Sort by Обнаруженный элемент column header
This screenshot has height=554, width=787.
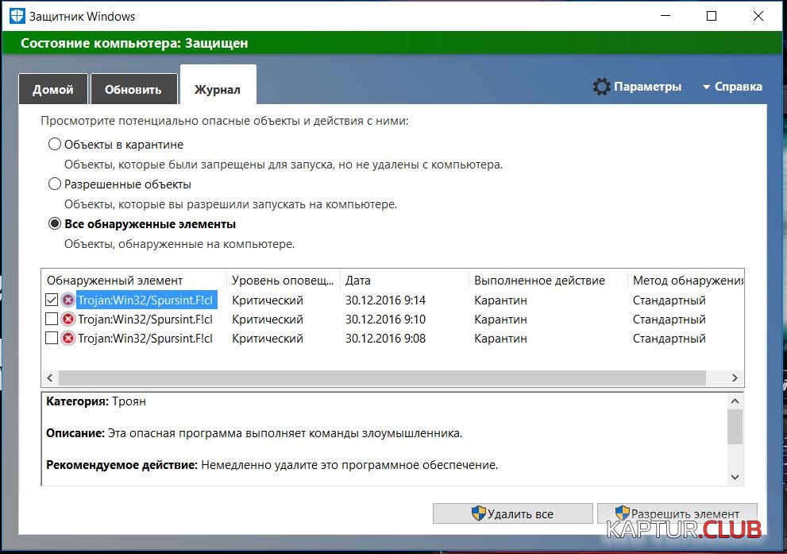coord(133,281)
